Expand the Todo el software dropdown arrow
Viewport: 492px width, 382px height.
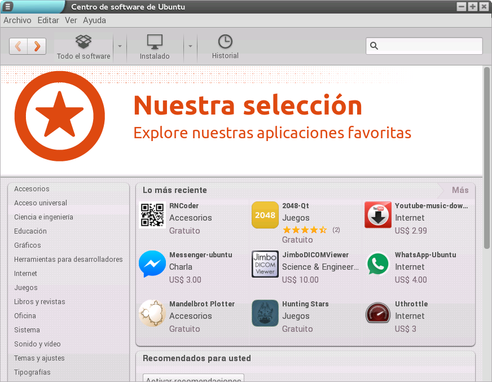(120, 46)
